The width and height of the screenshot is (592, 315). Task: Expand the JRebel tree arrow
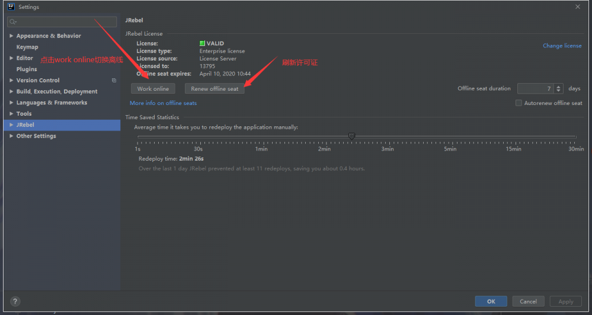(x=11, y=125)
